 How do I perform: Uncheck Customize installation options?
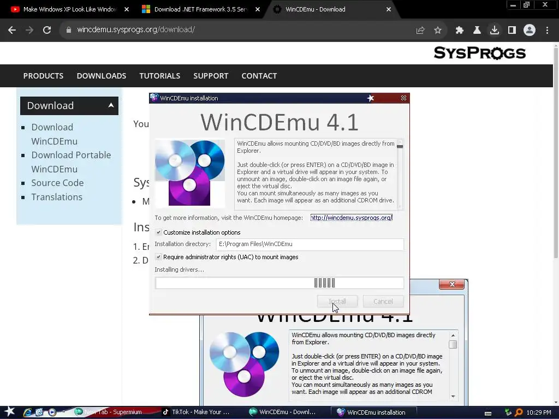click(159, 232)
